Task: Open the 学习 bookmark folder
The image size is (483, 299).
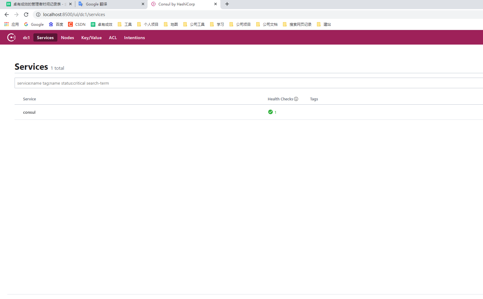Action: pos(217,24)
